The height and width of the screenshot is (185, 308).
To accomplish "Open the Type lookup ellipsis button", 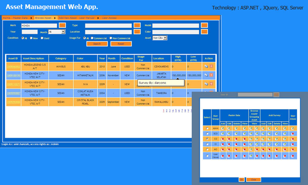I will pos(137,25).
